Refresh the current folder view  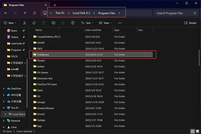[x=35, y=13]
